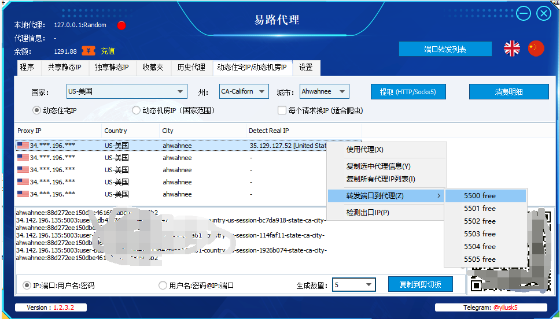Click the 127.0.0.1:Random local proxy text

point(80,25)
